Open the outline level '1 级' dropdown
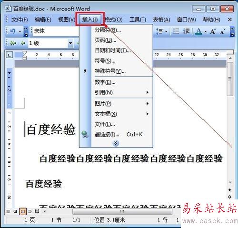Image resolution: width=238 pixels, height=228 pixels. click(x=70, y=43)
